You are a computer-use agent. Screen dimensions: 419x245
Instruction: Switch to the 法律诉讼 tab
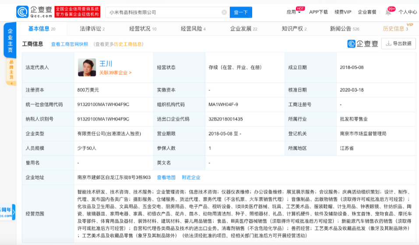pyautogui.click(x=92, y=29)
